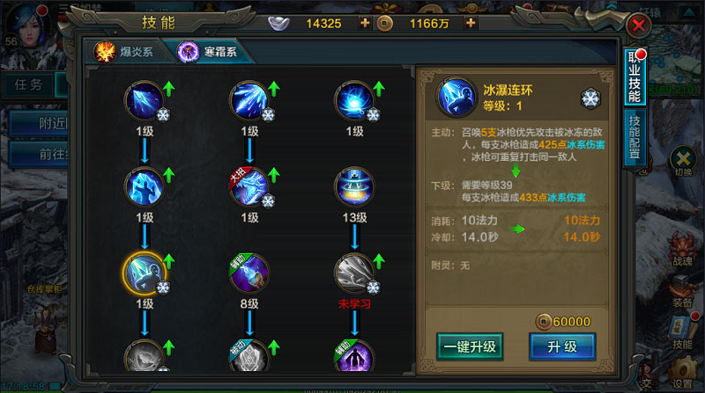Select the 大招 ice dragon ultimate skill

[x=249, y=187]
